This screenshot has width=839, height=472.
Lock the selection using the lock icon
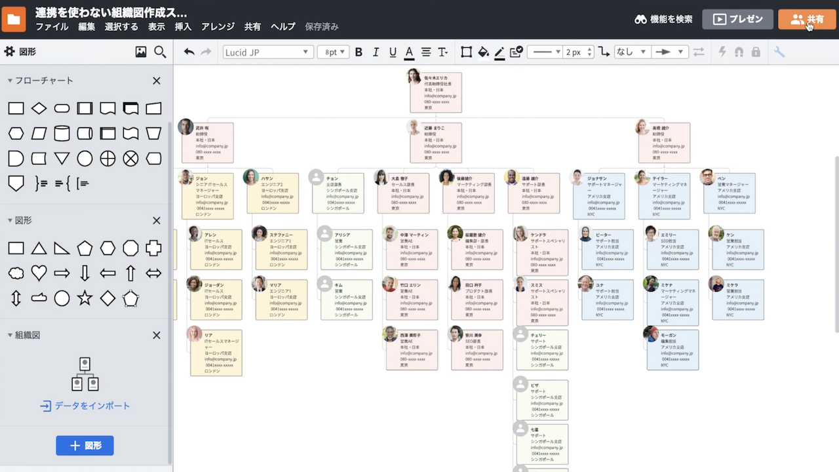(x=754, y=52)
